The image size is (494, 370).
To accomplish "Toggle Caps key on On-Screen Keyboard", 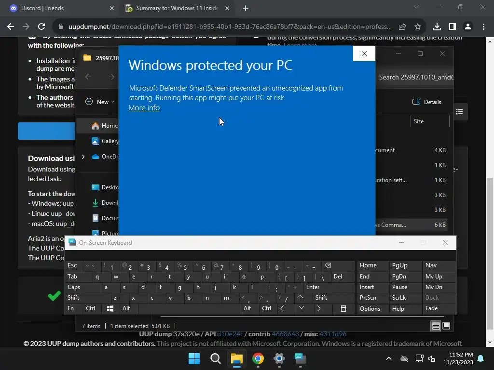I will tap(83, 287).
